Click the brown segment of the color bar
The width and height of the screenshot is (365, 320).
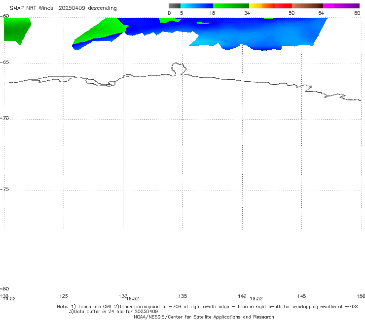(307, 6)
